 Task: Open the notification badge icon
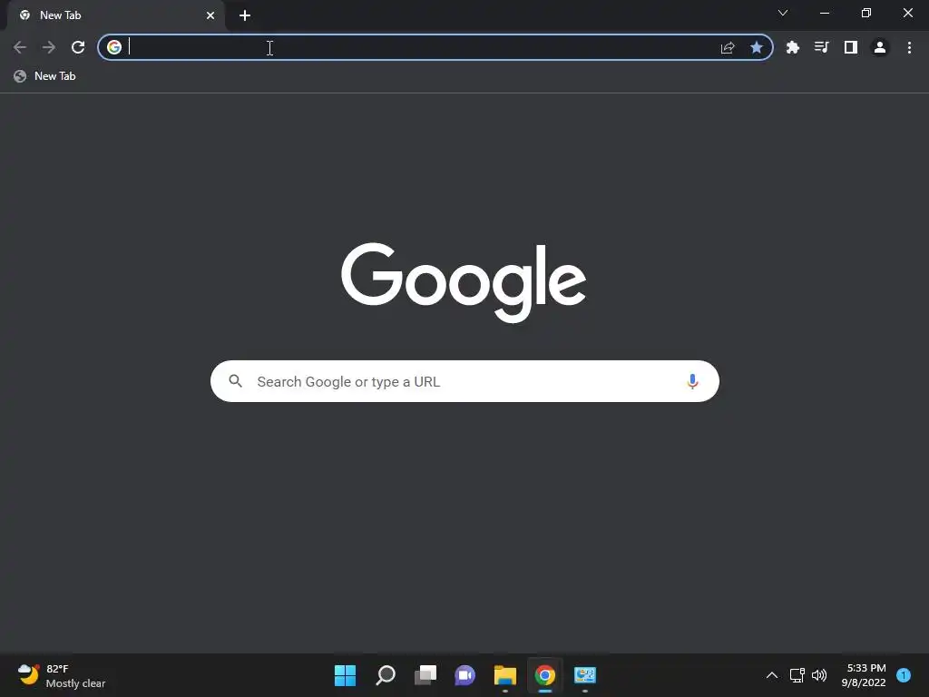(x=904, y=675)
